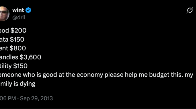The width and height of the screenshot is (196, 109).
Task: Open wint's profile avatar picture
Action: point(5,14)
